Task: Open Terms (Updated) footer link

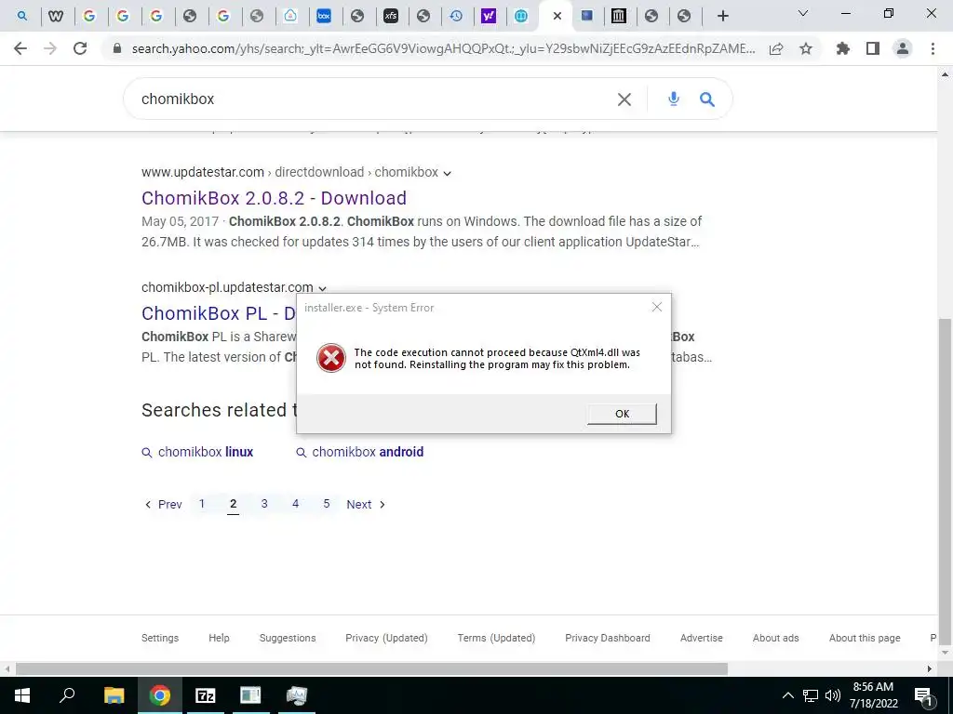Action: click(497, 638)
